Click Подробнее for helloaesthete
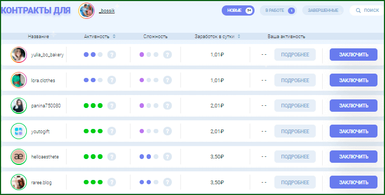 click(295, 157)
